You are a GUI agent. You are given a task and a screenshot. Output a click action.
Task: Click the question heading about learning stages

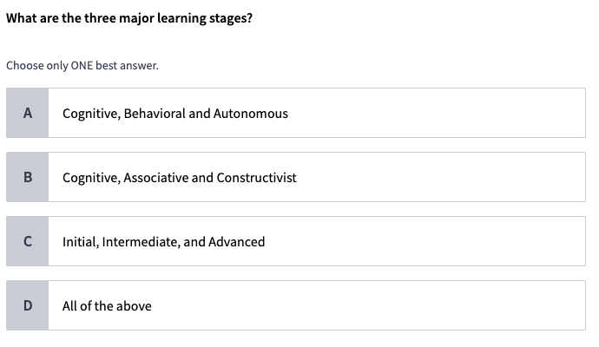pyautogui.click(x=129, y=18)
